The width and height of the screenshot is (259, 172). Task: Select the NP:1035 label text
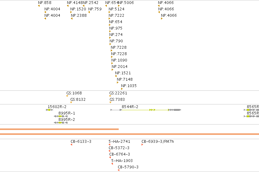point(129,86)
